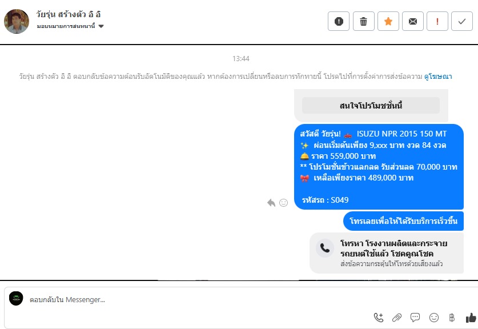Mark conversation as done with the checkmark button
478x329 pixels.
pyautogui.click(x=462, y=21)
